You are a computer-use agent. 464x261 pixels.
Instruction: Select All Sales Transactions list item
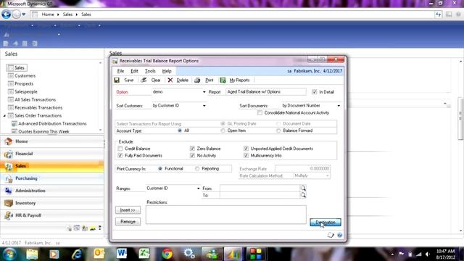(x=36, y=100)
